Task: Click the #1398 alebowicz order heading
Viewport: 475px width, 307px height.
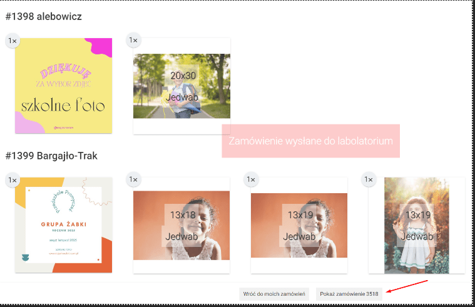Action: [43, 16]
